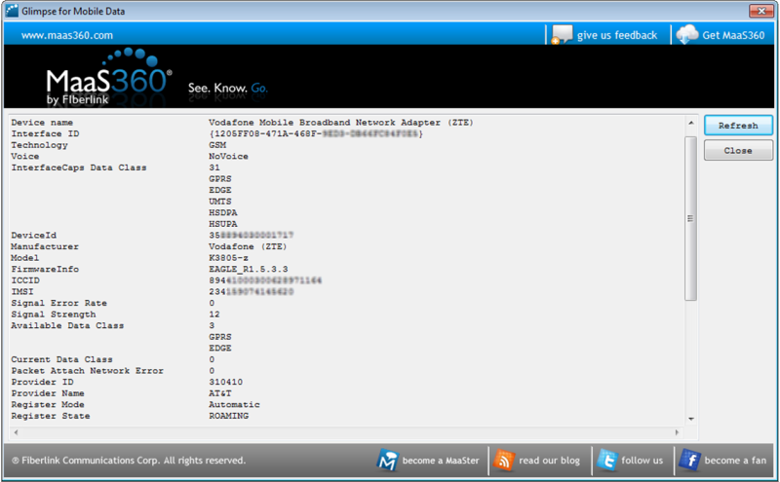Viewport: 780px width, 482px height.
Task: Click the Packet Attach Network Error label
Action: 88,371
